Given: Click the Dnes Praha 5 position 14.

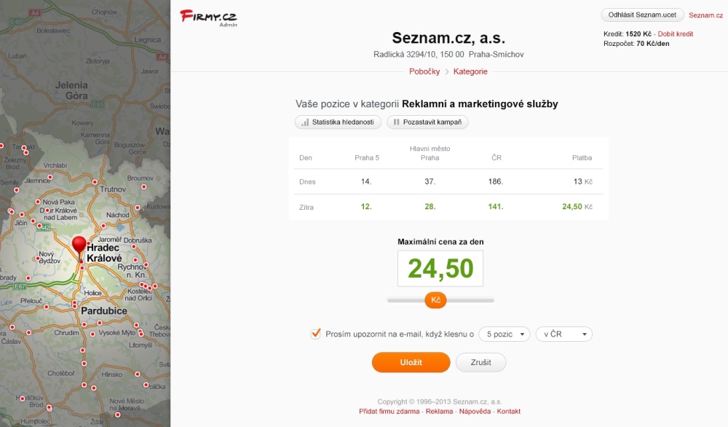Looking at the screenshot, I should point(366,181).
